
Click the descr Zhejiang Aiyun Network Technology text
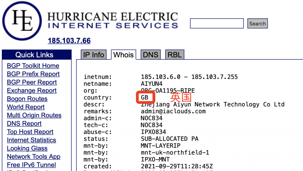pos(212,104)
